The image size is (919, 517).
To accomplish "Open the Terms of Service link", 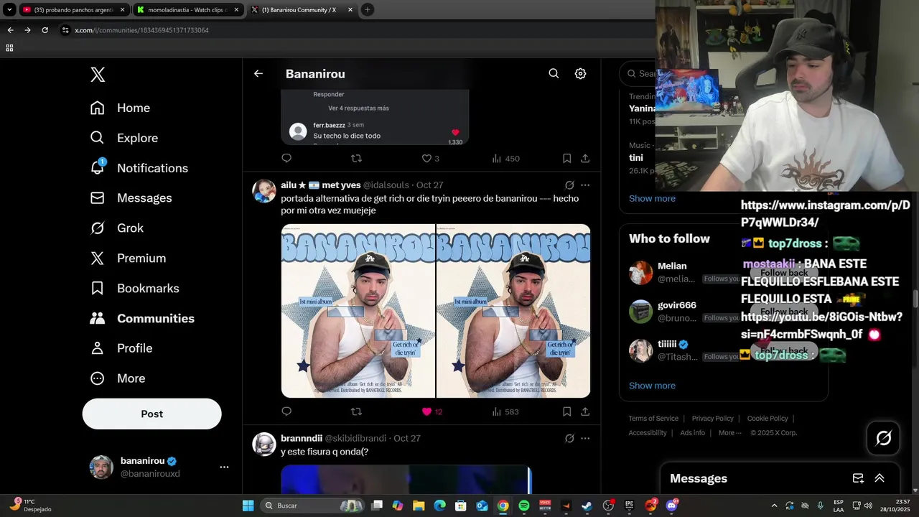I will coord(653,419).
